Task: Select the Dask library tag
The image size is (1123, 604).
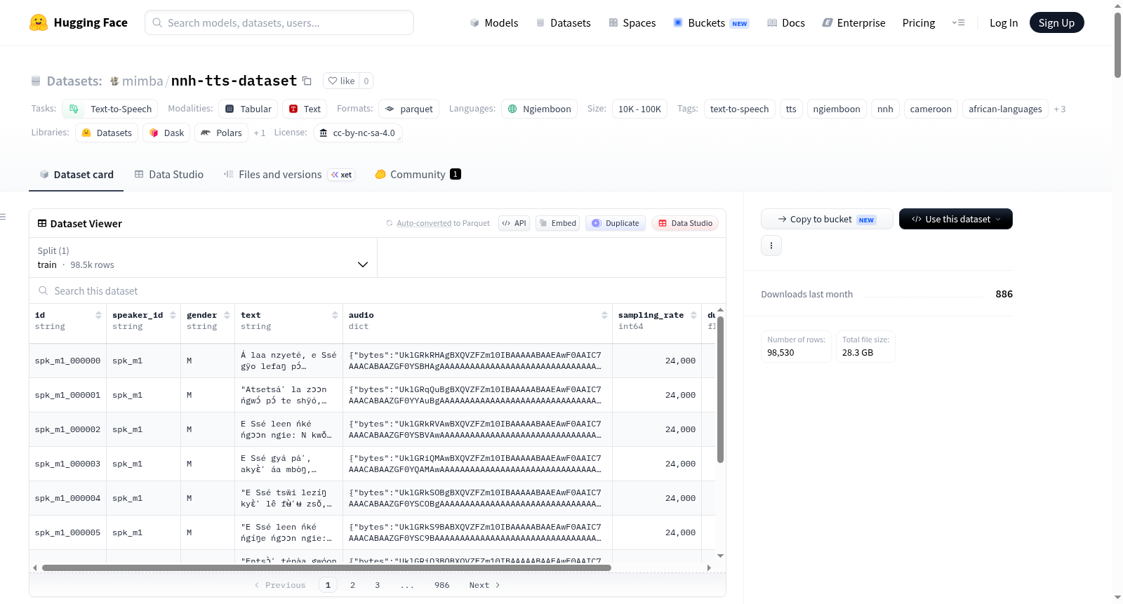Action: pos(166,133)
